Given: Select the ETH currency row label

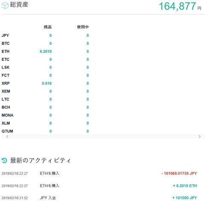Looking at the screenshot, I should [6, 51].
